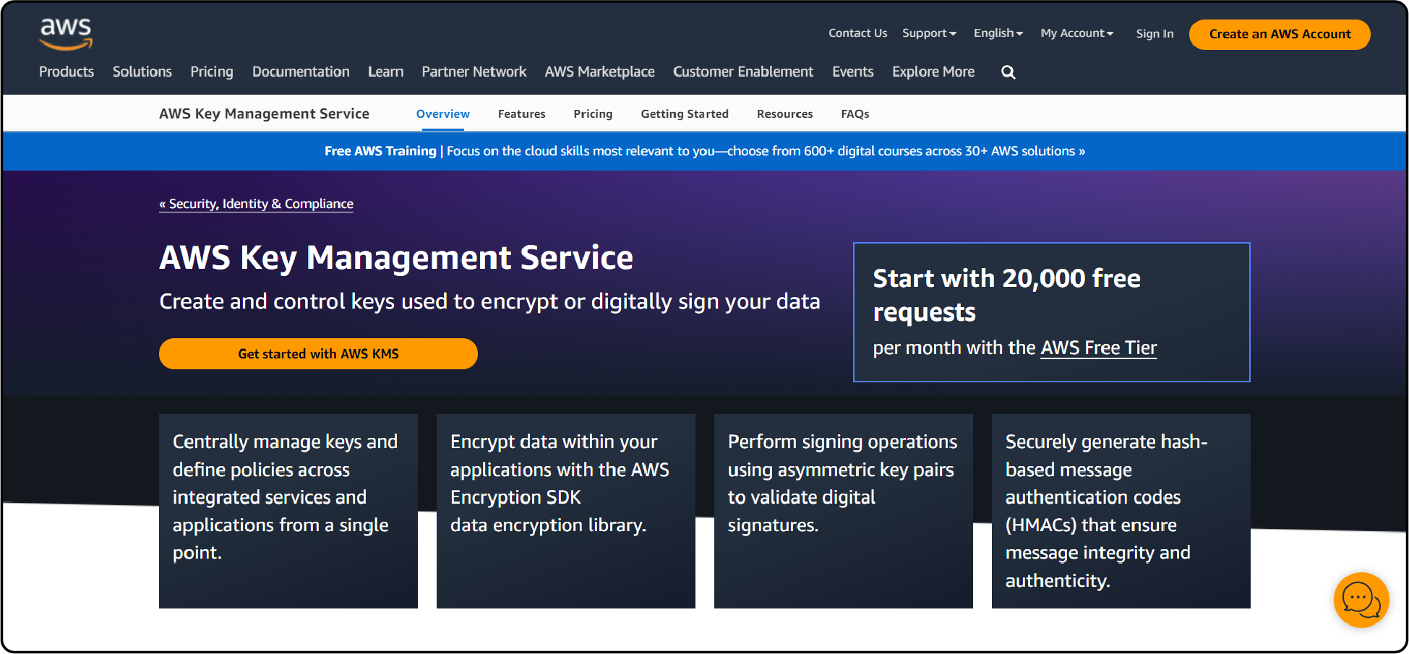Click the main AWS Key Management Service heading
Viewport: 1409px width, 654px height.
point(396,258)
